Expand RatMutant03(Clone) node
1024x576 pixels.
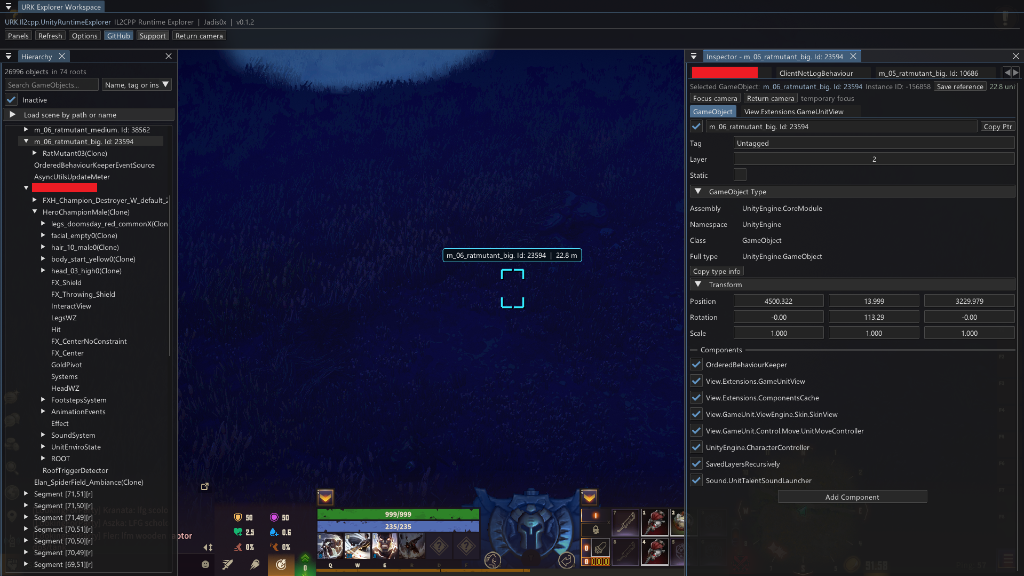[35, 153]
